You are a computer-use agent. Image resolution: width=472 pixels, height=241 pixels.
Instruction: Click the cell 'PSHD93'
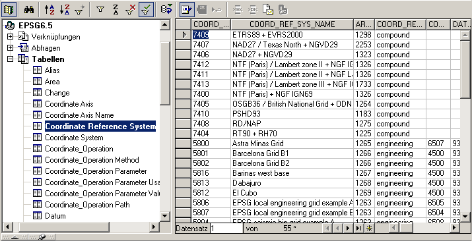[292, 114]
